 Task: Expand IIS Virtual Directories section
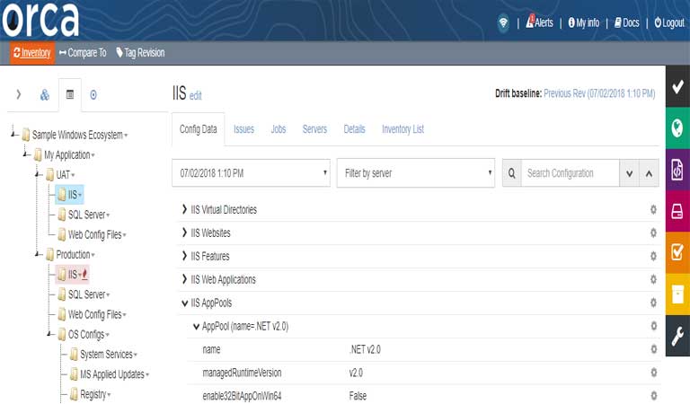185,210
